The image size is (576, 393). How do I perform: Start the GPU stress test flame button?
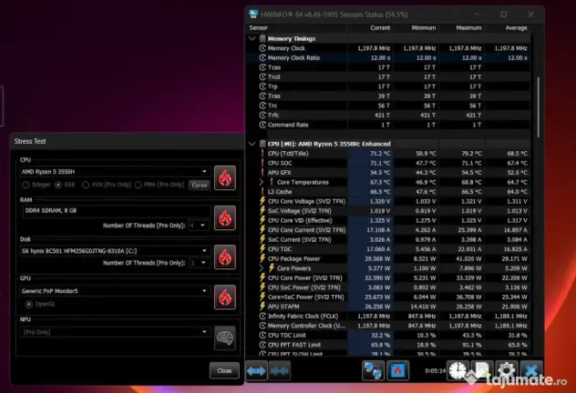point(225,297)
